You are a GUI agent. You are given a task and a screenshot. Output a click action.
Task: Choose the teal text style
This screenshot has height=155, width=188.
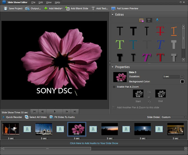coord(133,45)
